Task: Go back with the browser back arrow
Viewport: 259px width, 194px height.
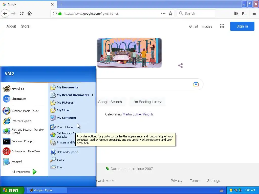Action: 5,13
